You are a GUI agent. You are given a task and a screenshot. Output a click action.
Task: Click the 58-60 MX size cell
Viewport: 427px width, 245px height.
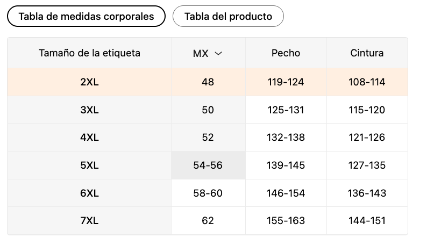208,193
